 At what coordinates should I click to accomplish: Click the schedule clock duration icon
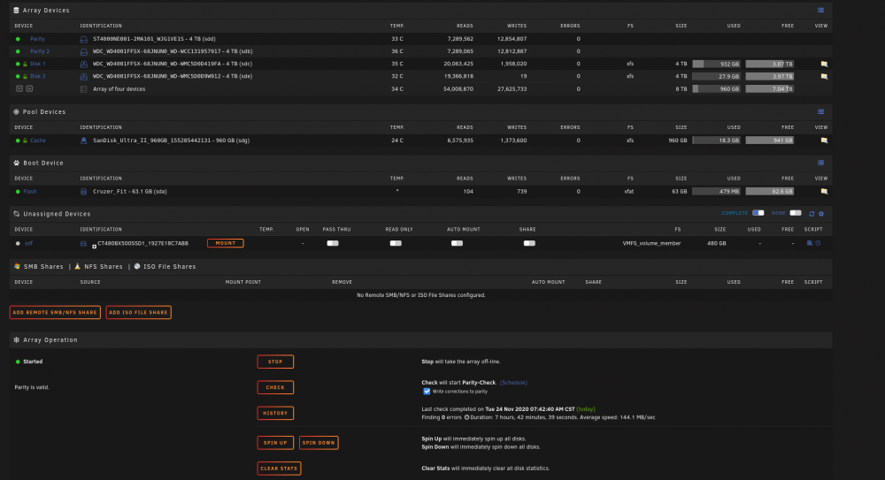[x=466, y=417]
